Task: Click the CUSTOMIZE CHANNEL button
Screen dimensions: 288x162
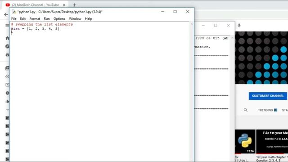Action: (268, 96)
